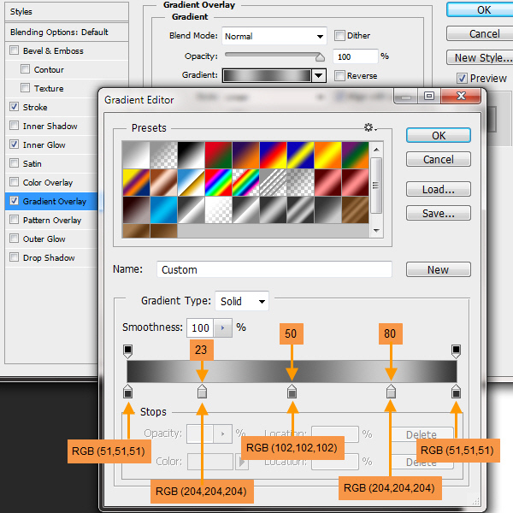Click the top-left opacity stop
This screenshot has width=513, height=513.
[127, 351]
